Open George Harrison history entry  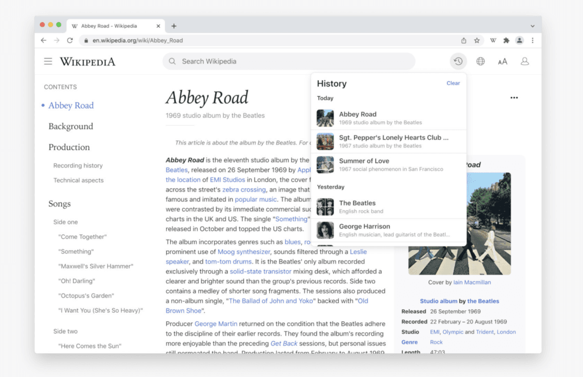388,230
